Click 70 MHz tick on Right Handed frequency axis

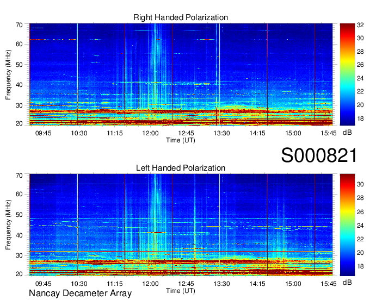click(19, 25)
